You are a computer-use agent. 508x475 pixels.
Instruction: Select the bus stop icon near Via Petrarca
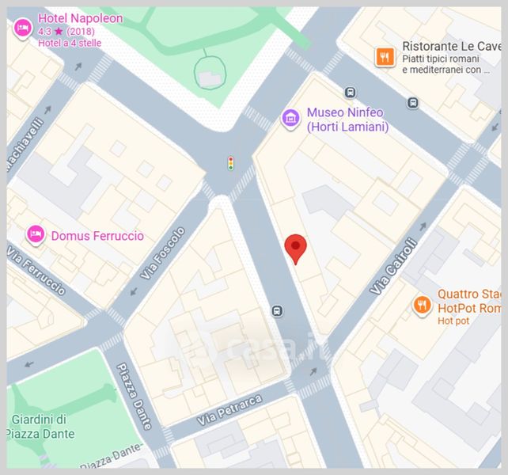coord(277,311)
